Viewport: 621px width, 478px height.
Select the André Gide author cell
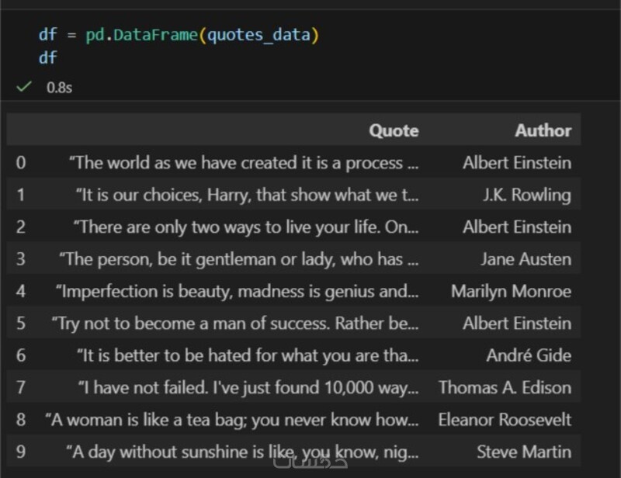pyautogui.click(x=529, y=355)
